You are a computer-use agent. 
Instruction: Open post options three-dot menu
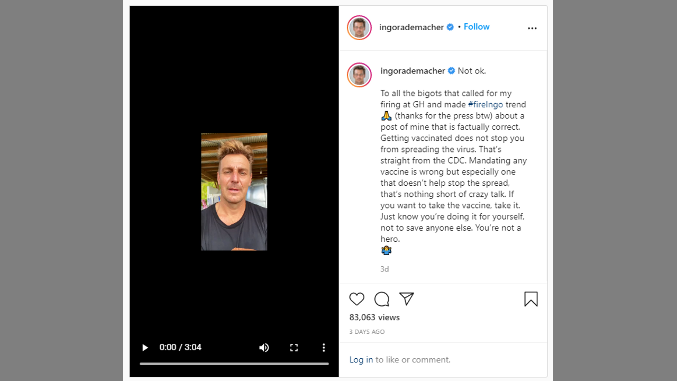(x=532, y=28)
